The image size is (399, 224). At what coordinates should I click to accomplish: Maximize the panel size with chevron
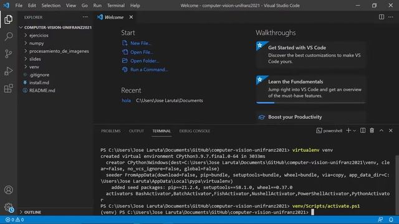pyautogui.click(x=381, y=131)
